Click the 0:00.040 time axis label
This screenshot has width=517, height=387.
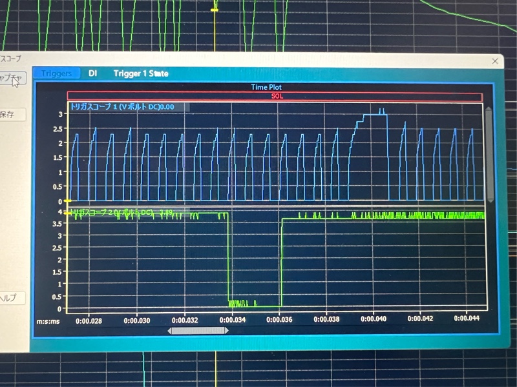tap(374, 319)
